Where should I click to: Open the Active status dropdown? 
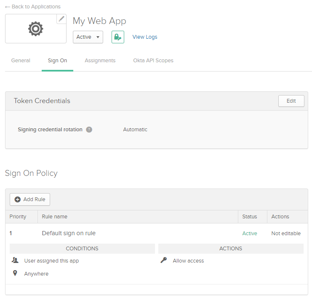tap(88, 37)
